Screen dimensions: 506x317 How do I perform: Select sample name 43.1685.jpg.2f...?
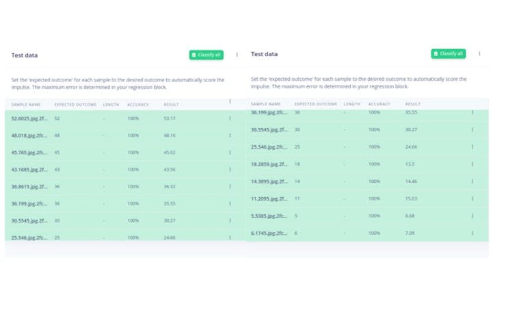click(29, 169)
